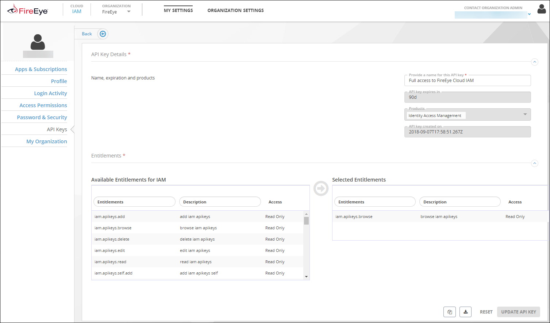Image resolution: width=550 pixels, height=323 pixels.
Task: Click the scroll up arrow in available list
Action: click(307, 214)
